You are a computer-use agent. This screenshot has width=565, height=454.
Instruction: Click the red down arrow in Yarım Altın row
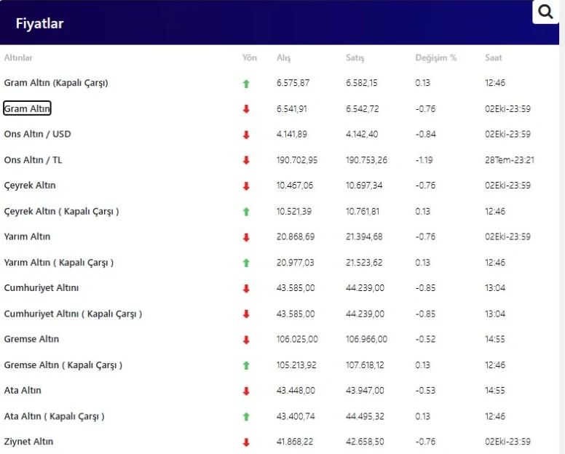pos(246,237)
